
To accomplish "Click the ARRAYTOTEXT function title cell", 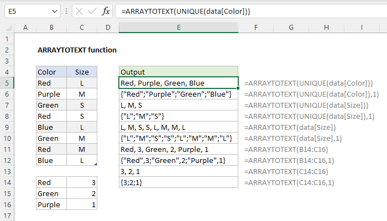I will [x=77, y=50].
